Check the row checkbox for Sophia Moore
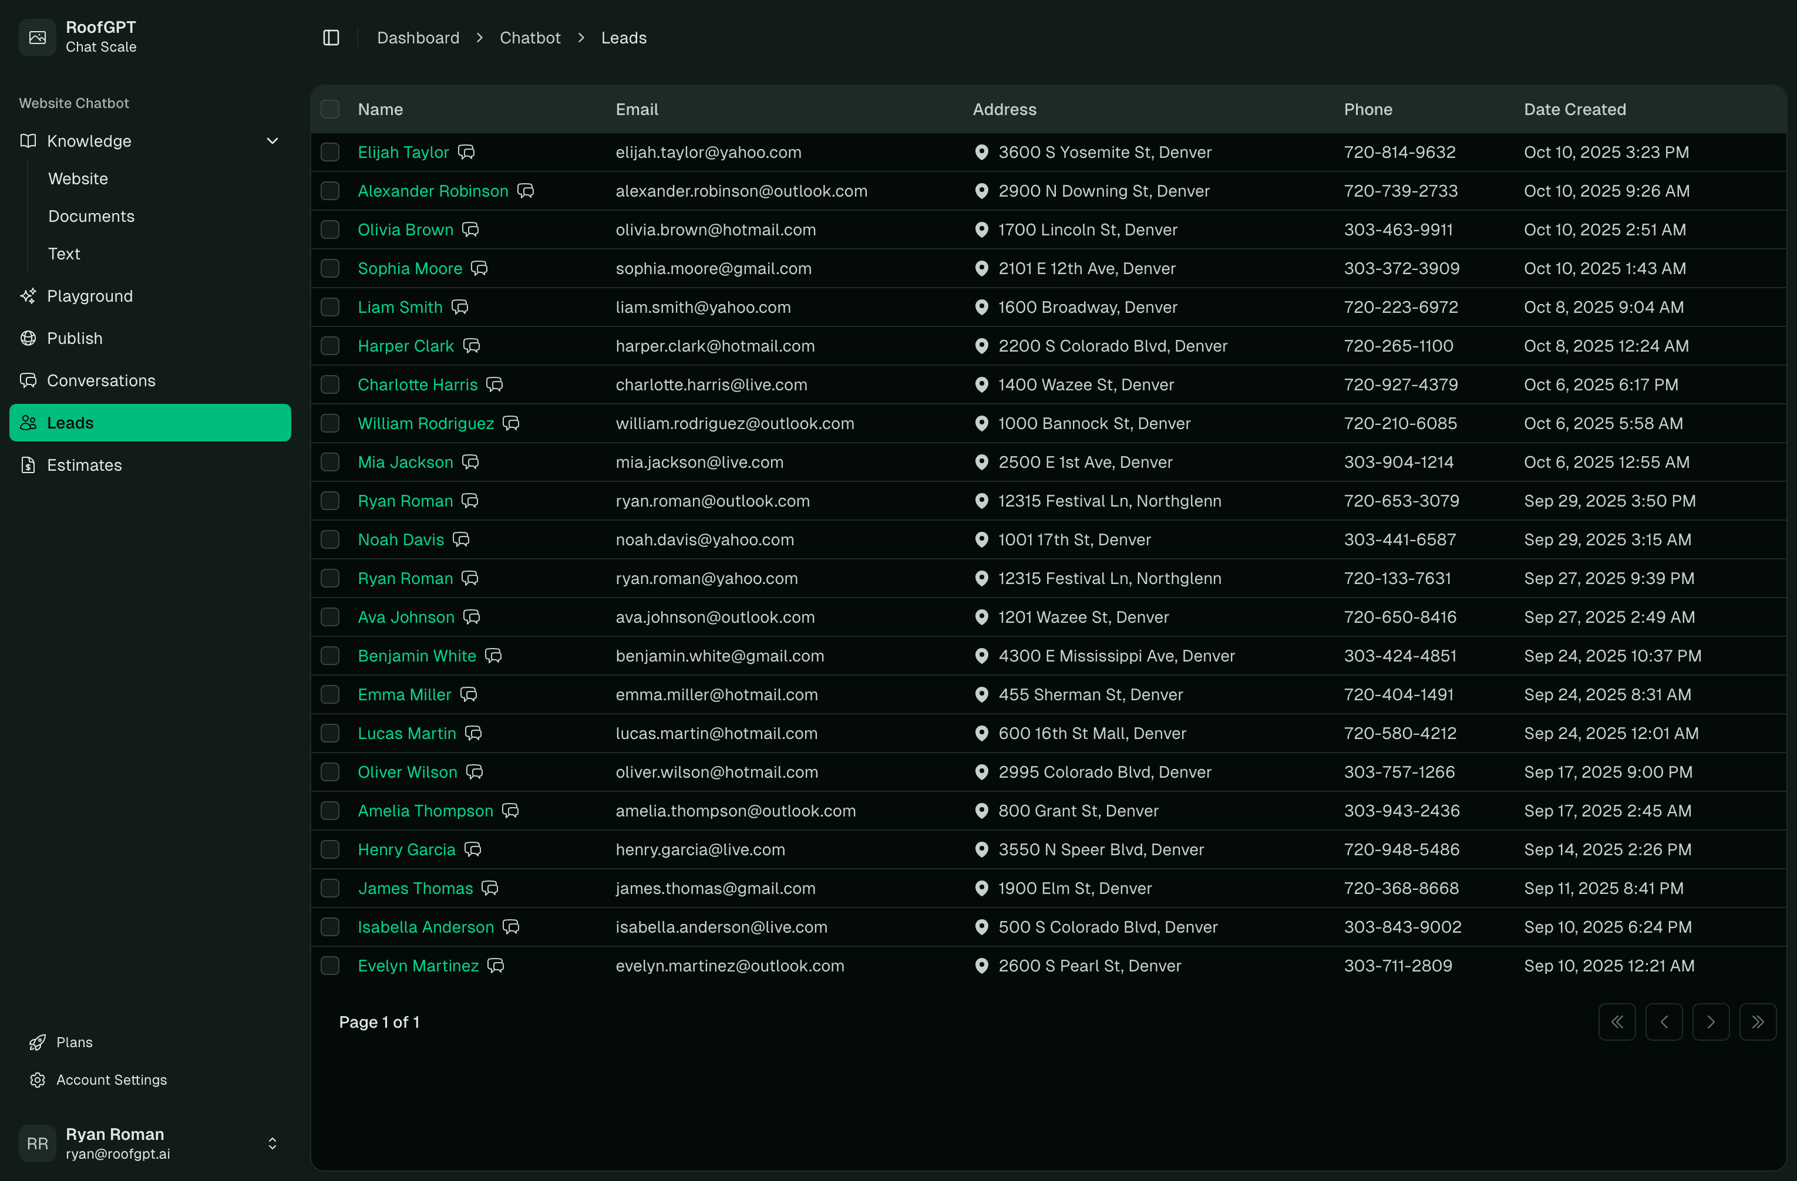Image resolution: width=1797 pixels, height=1181 pixels. pyautogui.click(x=330, y=268)
